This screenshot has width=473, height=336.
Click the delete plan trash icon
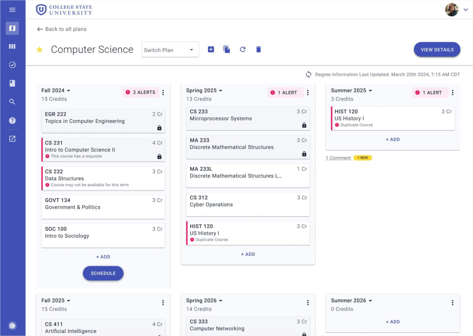pos(258,49)
